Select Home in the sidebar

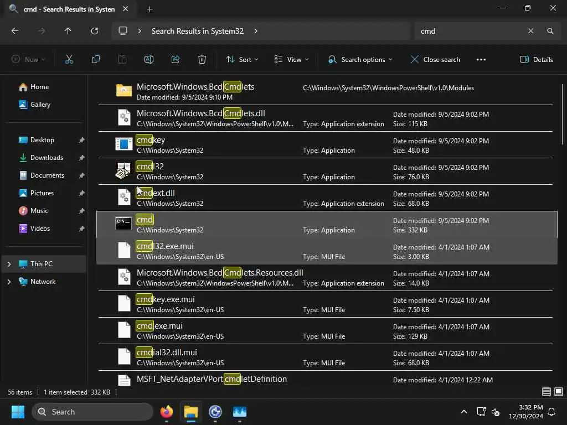pos(39,87)
